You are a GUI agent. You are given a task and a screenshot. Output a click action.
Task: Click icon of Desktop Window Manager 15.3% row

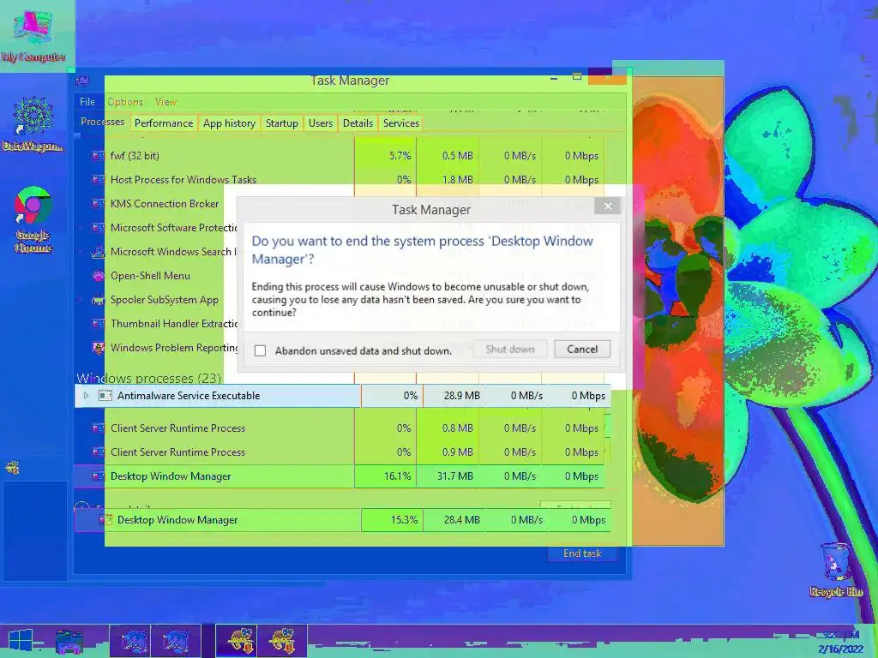coord(105,520)
